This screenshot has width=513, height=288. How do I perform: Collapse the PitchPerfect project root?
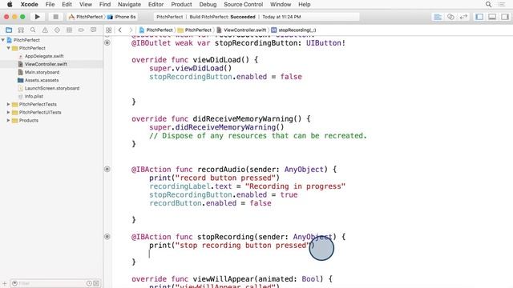(x=3, y=40)
